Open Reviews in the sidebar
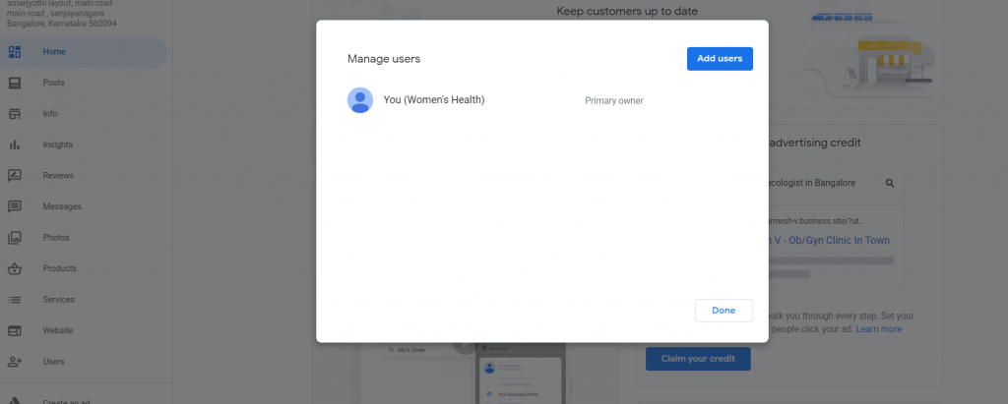 (84, 175)
